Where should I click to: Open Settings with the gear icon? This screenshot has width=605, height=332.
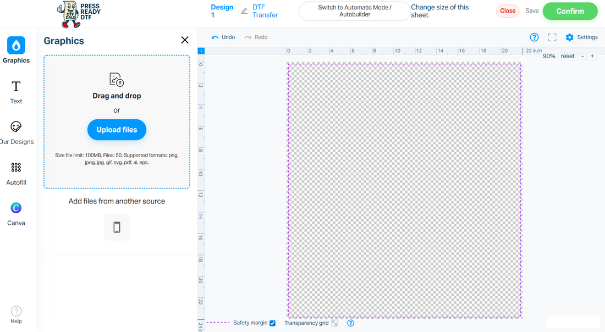pyautogui.click(x=569, y=37)
